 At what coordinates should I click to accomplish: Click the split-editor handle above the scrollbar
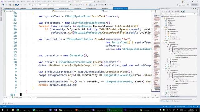point(156,11)
